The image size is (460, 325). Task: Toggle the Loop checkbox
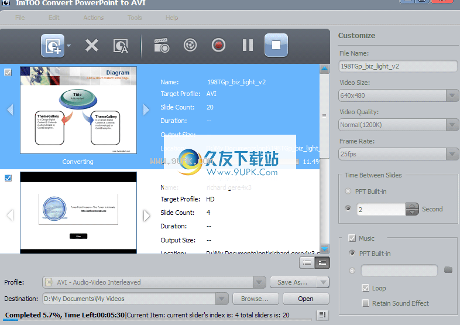(x=366, y=288)
